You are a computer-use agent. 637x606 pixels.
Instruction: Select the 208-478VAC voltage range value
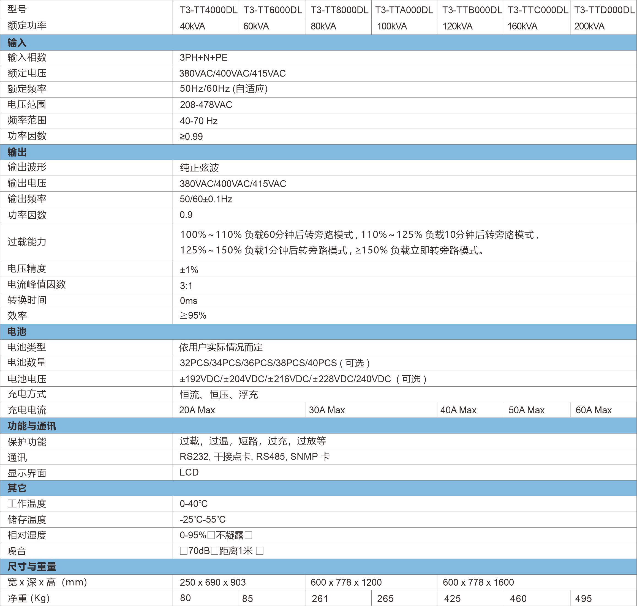[x=206, y=105]
